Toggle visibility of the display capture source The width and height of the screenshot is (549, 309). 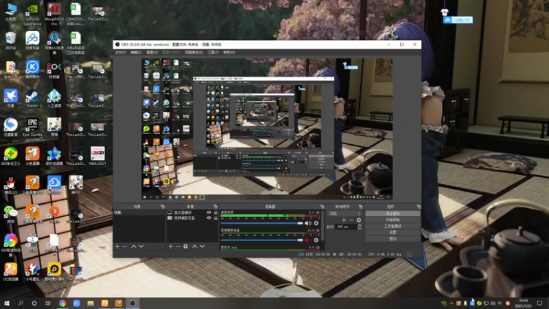click(209, 213)
